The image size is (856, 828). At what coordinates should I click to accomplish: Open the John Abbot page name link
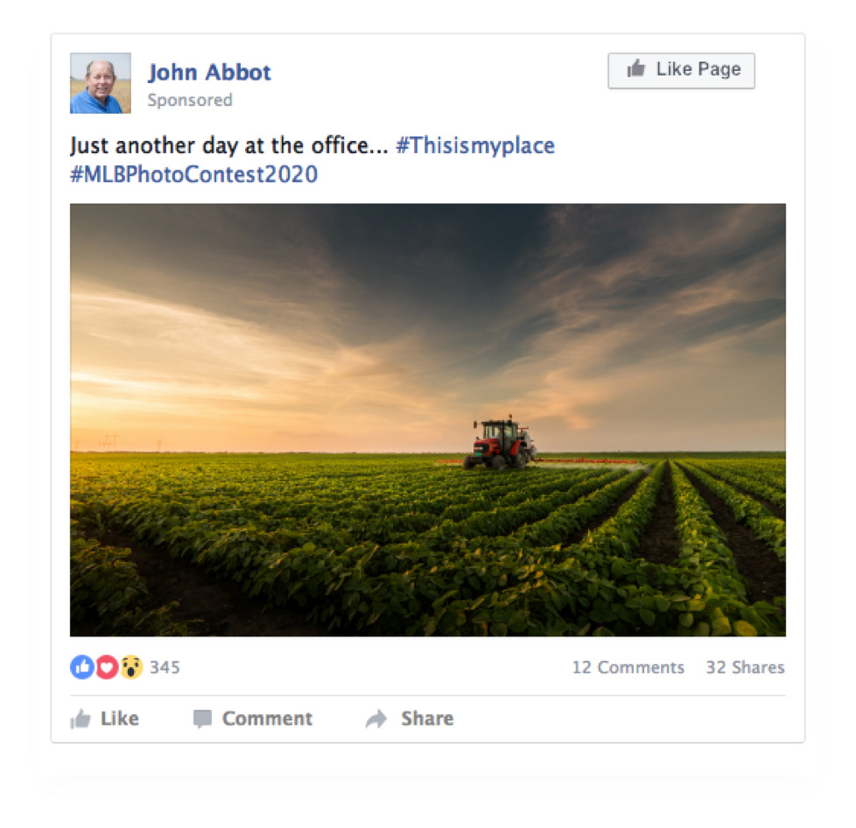pos(210,72)
